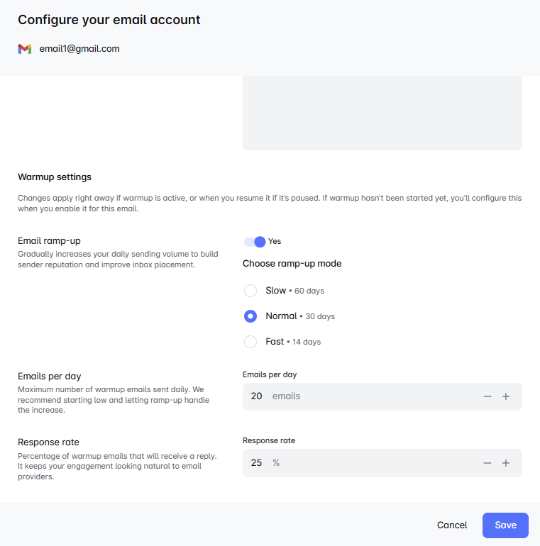
Task: Save the email account configuration
Action: pyautogui.click(x=505, y=525)
